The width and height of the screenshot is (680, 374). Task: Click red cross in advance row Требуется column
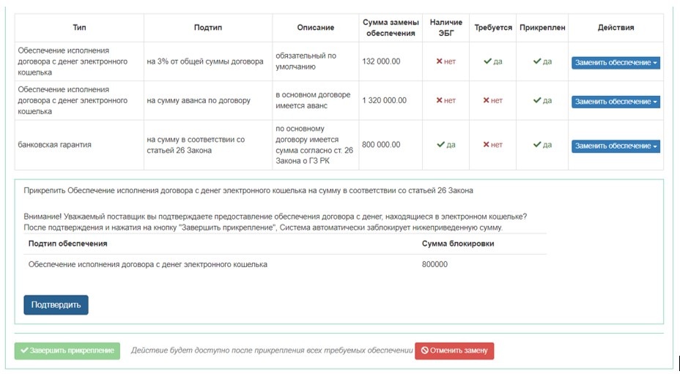pyautogui.click(x=487, y=100)
